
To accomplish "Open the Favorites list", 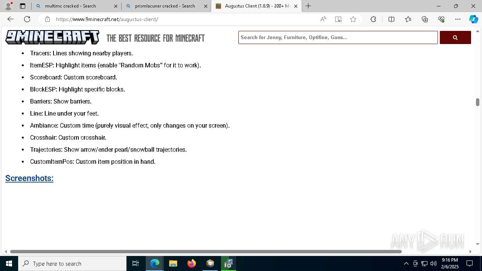I will pos(408,19).
